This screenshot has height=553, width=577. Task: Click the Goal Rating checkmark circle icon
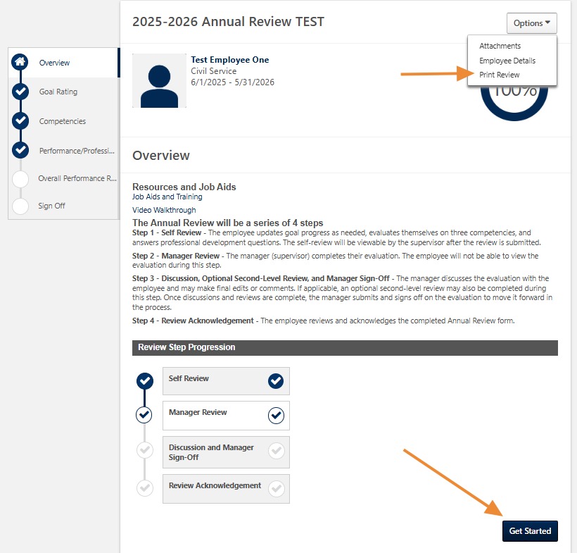pyautogui.click(x=20, y=92)
